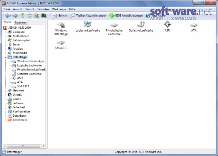This screenshot has width=218, height=156.
Task: Click the Motherboard chip icon in tree
Action: pyautogui.click(x=10, y=36)
